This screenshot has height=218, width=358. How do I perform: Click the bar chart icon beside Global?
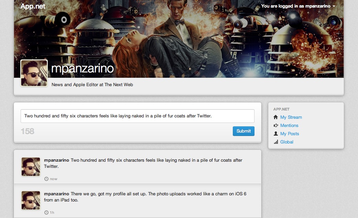click(x=276, y=142)
